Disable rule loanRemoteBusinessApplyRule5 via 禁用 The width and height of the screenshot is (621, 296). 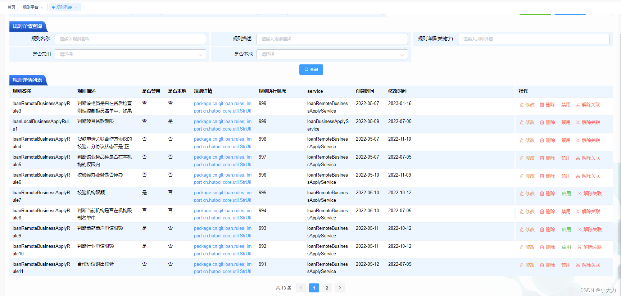pyautogui.click(x=566, y=158)
